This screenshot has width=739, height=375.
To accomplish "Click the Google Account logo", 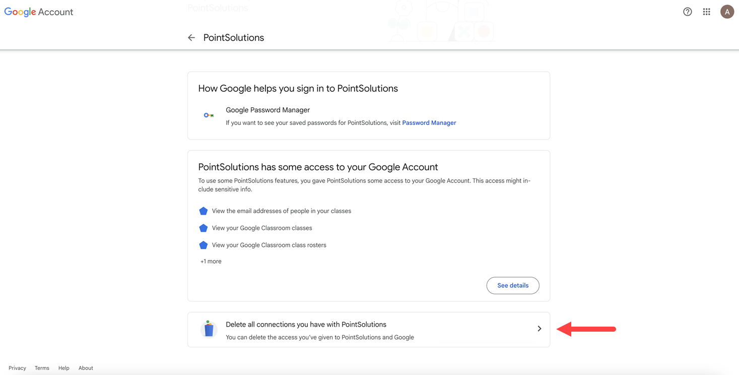I will (38, 12).
